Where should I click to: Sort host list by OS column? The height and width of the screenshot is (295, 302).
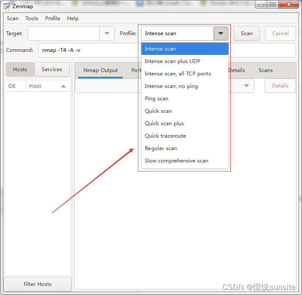(16, 86)
